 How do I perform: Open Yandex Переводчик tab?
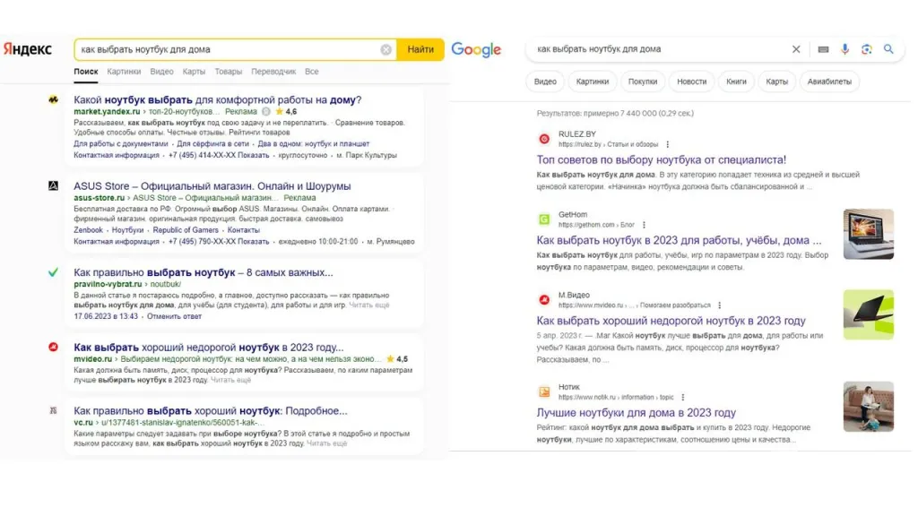[x=273, y=72]
